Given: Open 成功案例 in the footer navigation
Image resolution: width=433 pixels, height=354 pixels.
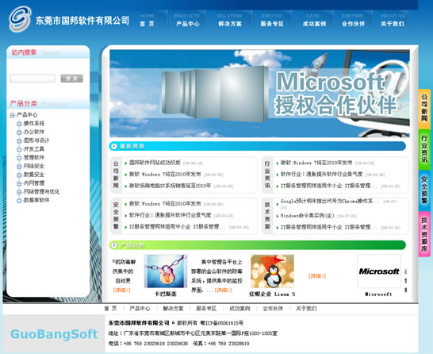Looking at the screenshot, I should click(239, 309).
